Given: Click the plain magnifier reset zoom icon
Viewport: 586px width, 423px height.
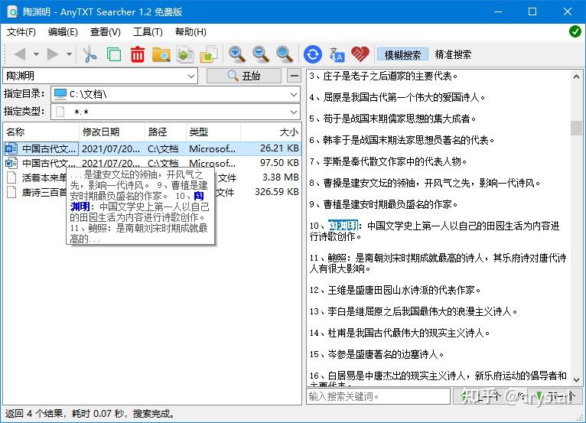Looking at the screenshot, I should [x=285, y=54].
